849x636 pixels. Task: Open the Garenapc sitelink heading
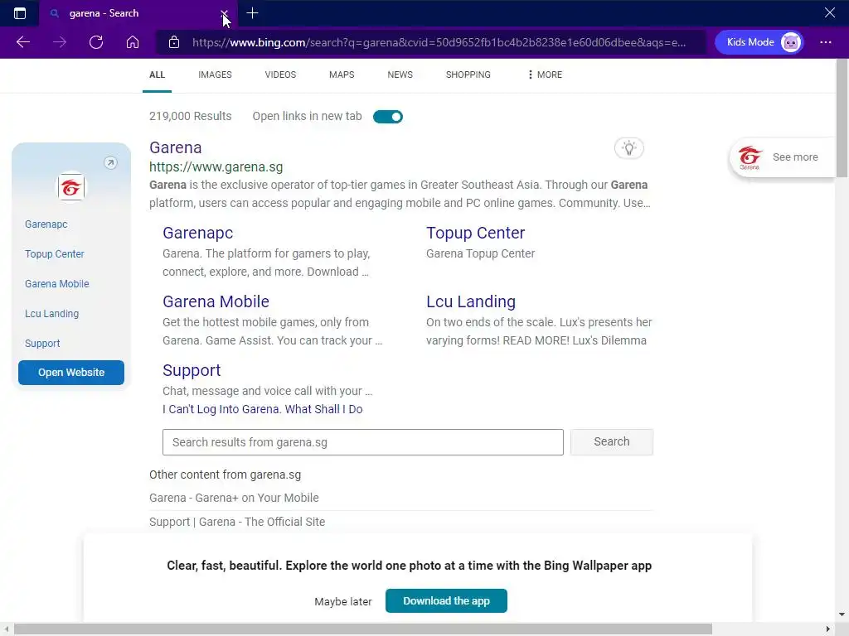pyautogui.click(x=197, y=233)
